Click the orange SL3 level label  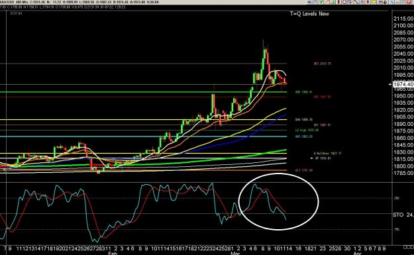click(303, 170)
